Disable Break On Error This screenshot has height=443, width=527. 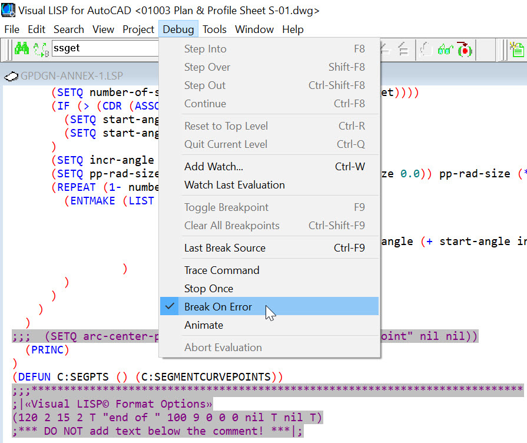click(218, 306)
